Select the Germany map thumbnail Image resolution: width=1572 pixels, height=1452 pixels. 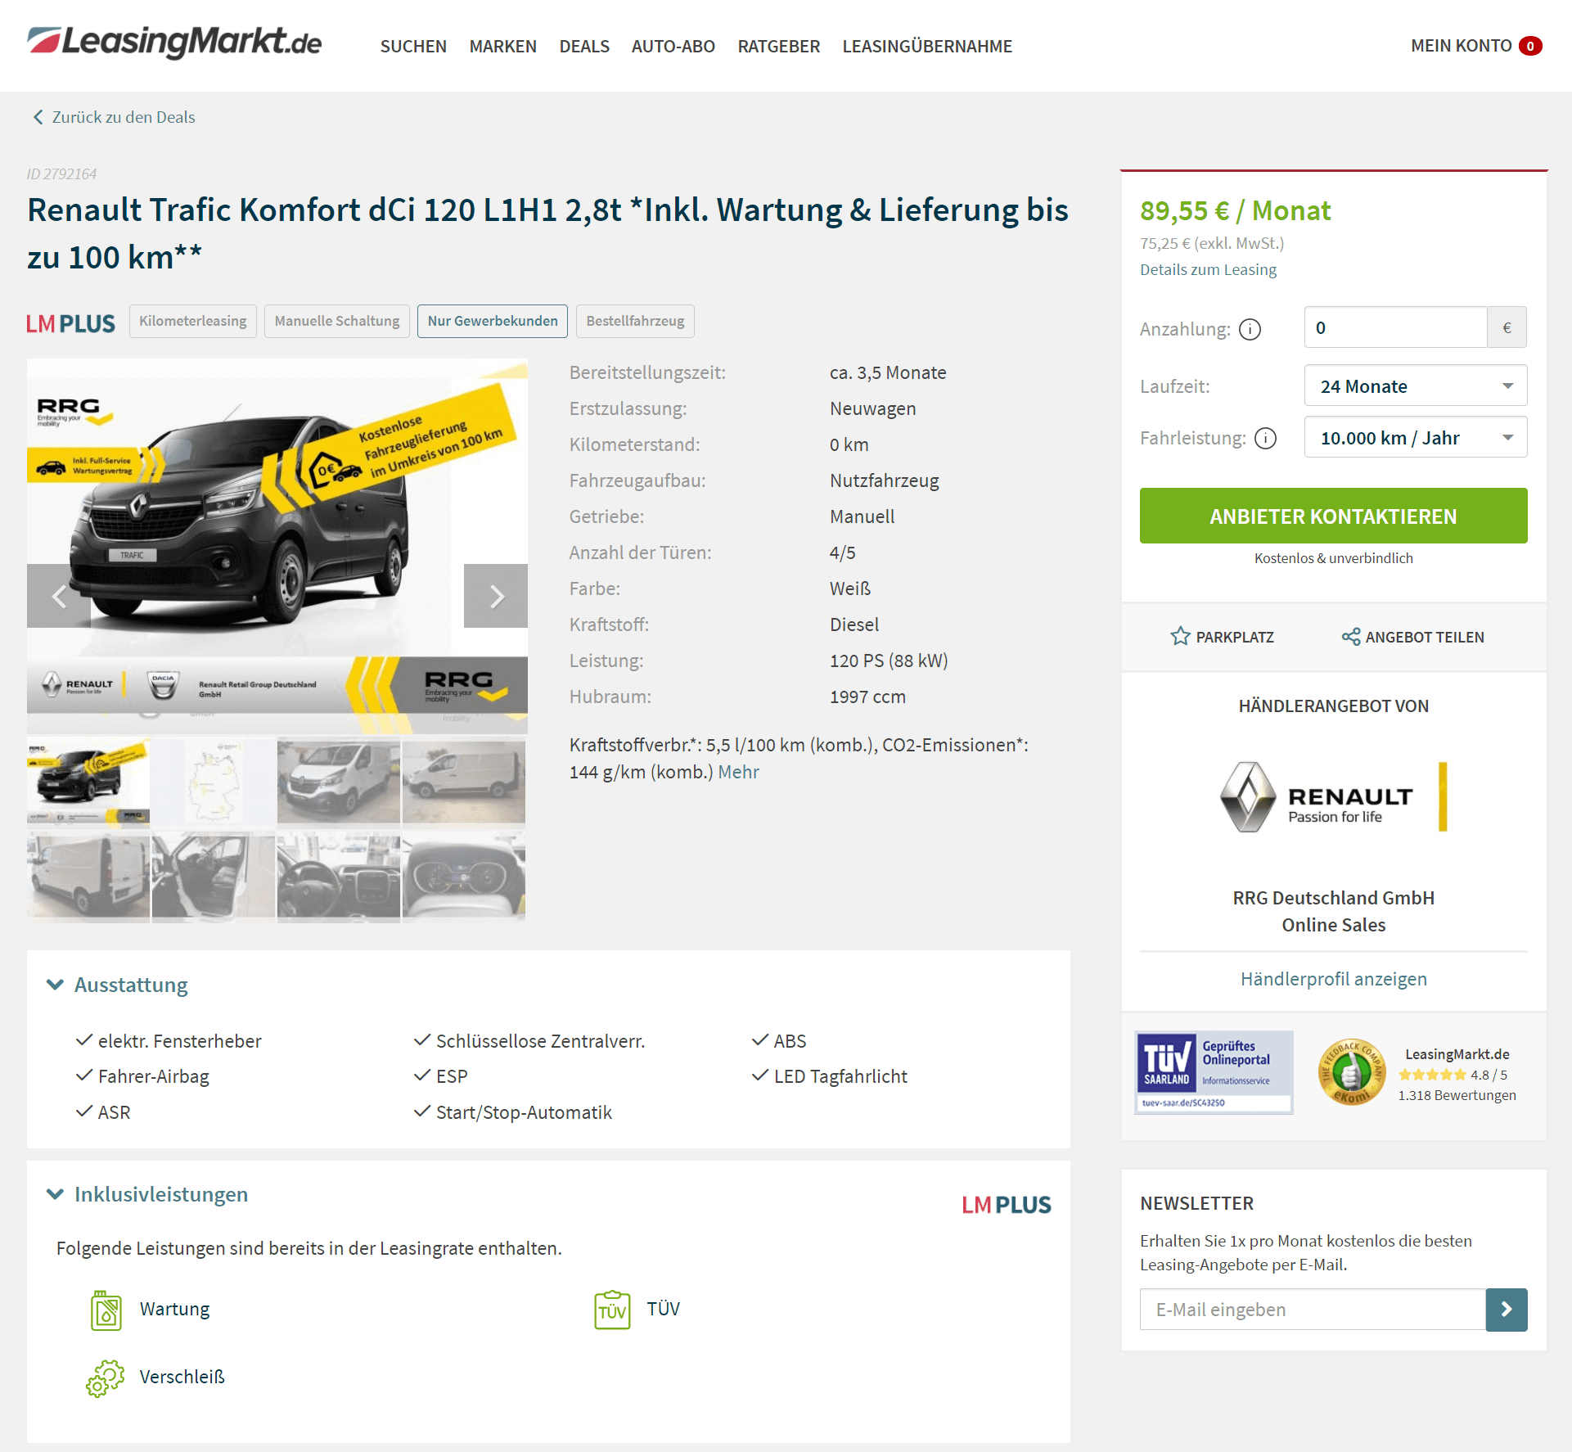214,782
